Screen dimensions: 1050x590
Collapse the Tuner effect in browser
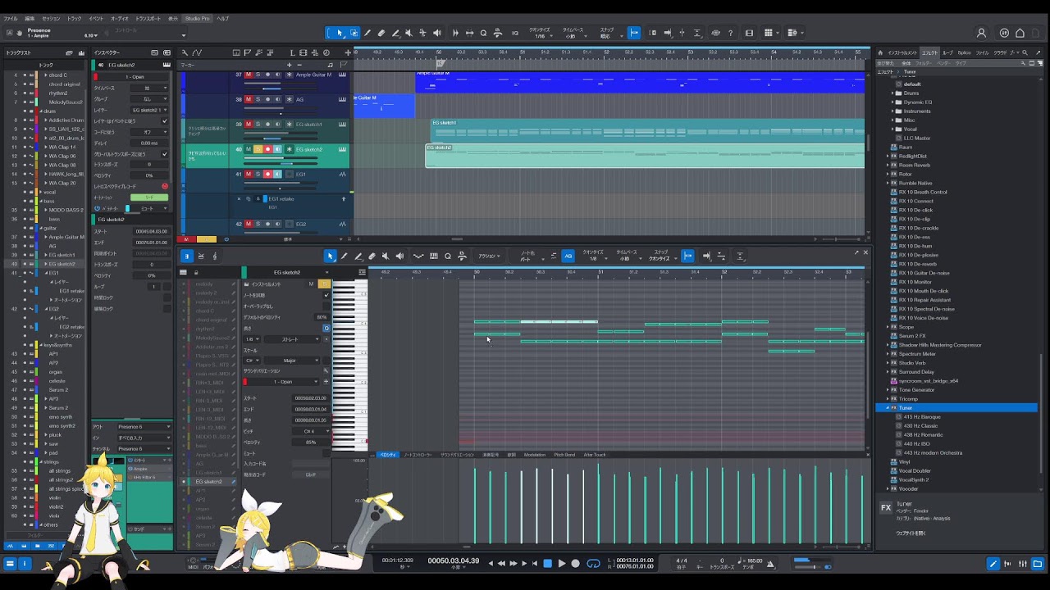point(887,408)
